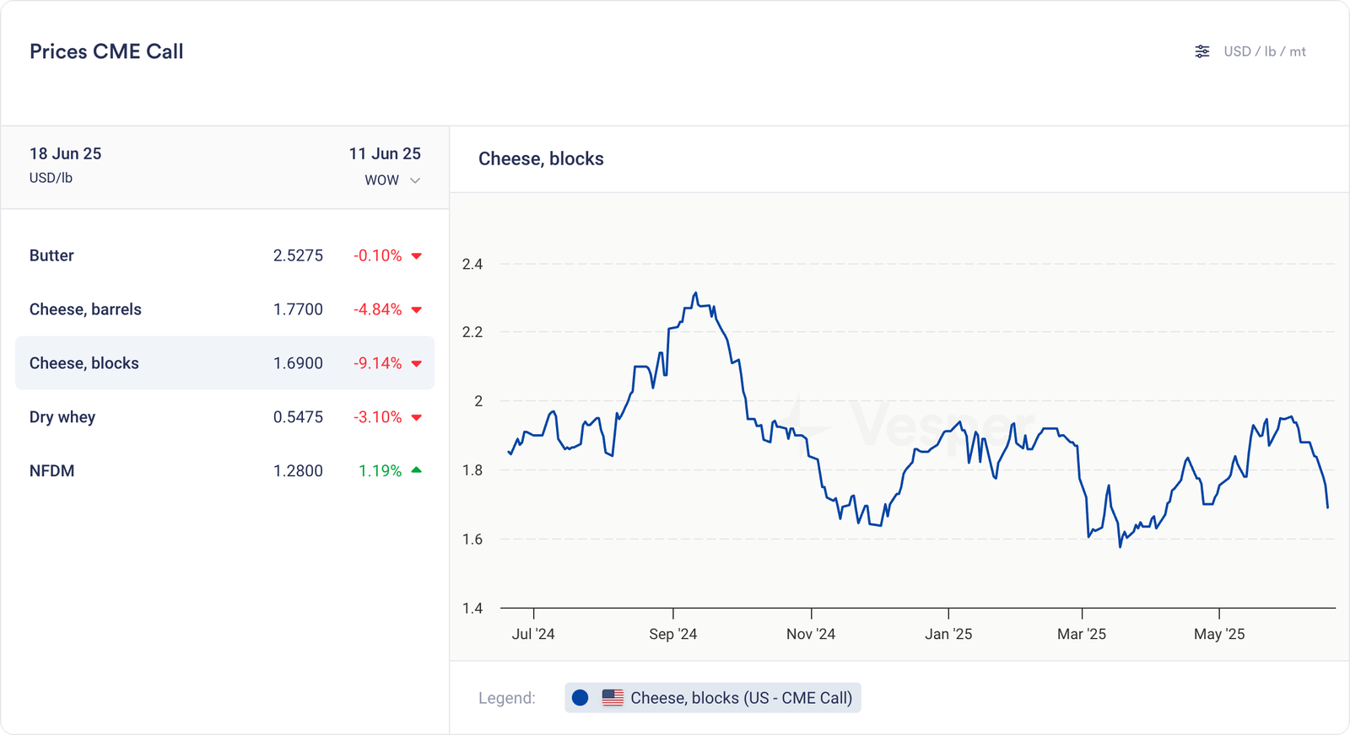The image size is (1350, 735).
Task: Click the US flag legend icon
Action: pos(613,698)
